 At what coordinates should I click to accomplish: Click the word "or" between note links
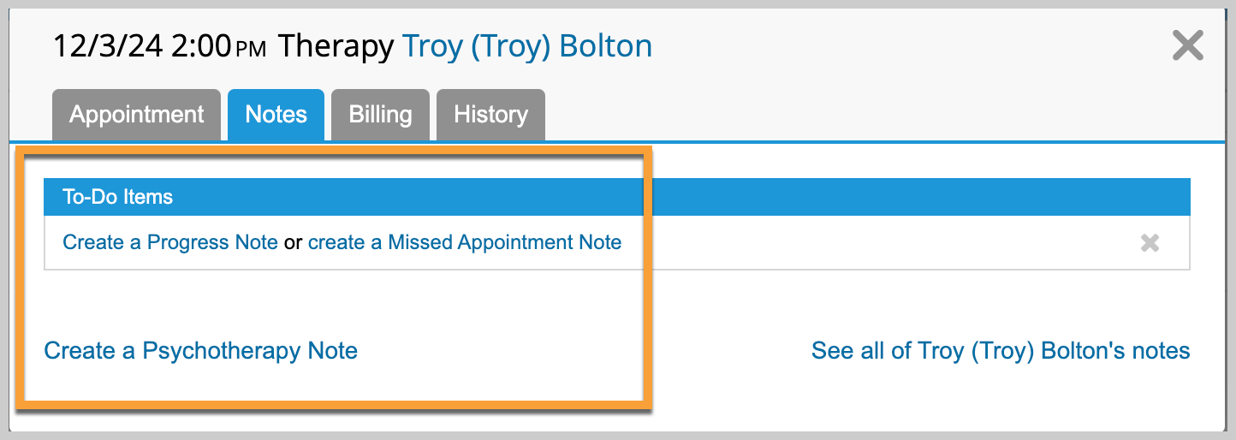click(293, 242)
